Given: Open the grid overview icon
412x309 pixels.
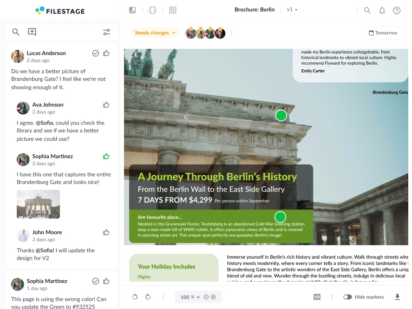Looking at the screenshot, I should click(x=173, y=10).
